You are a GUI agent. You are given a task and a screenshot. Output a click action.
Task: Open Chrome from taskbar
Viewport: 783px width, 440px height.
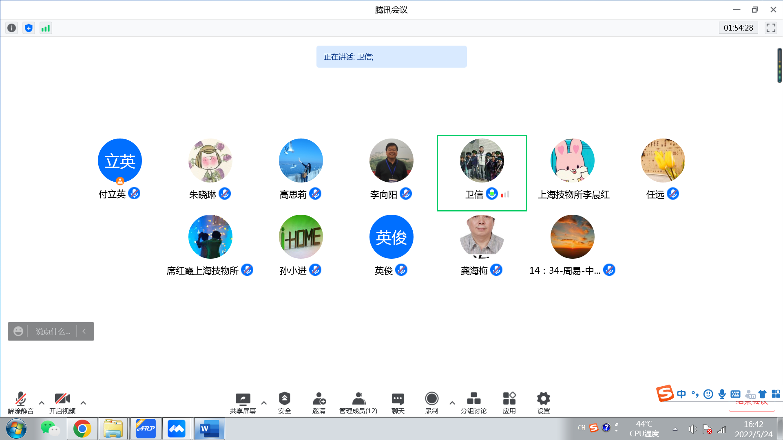[x=82, y=429]
